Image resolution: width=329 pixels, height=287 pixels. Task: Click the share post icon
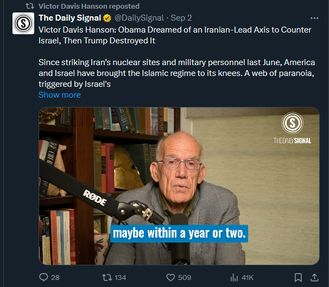314,277
